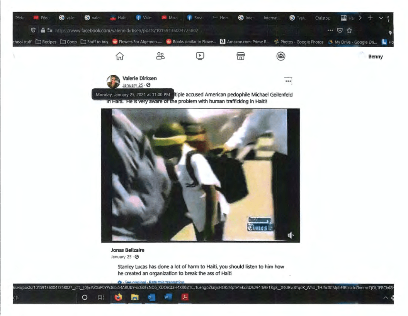Unmute the video with speaker icon
408x316 pixels.
(291, 235)
